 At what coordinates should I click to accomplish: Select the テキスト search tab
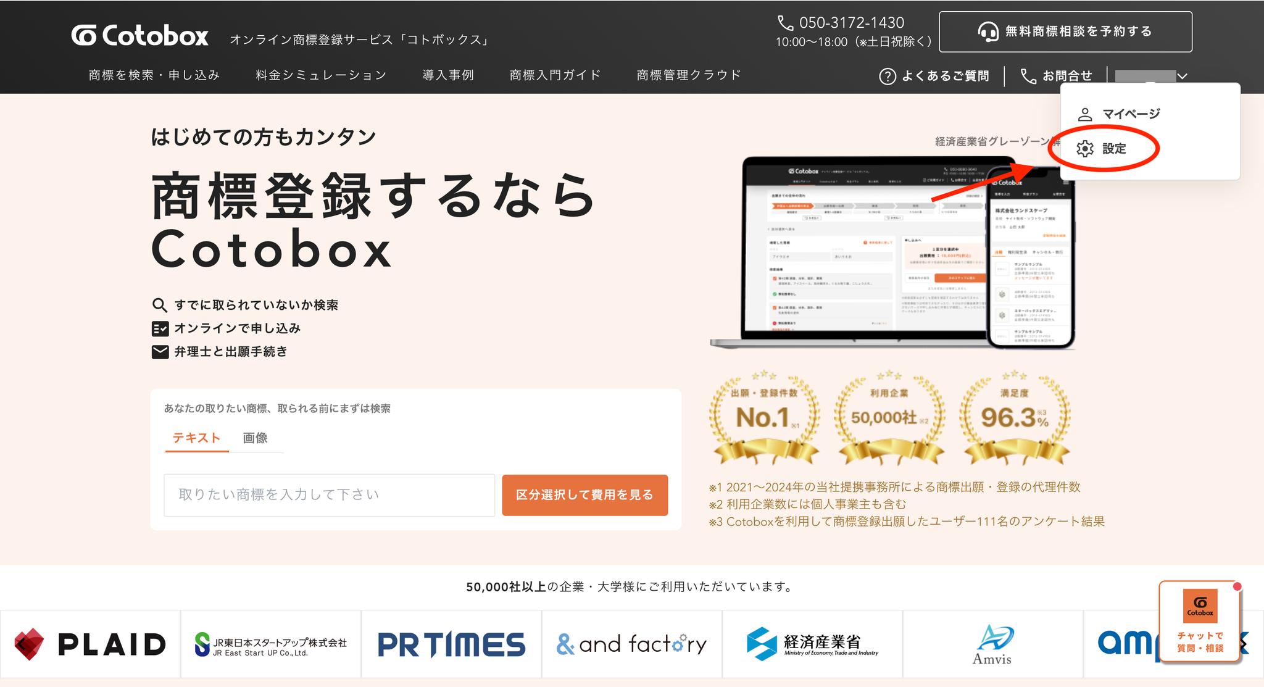[x=196, y=438]
